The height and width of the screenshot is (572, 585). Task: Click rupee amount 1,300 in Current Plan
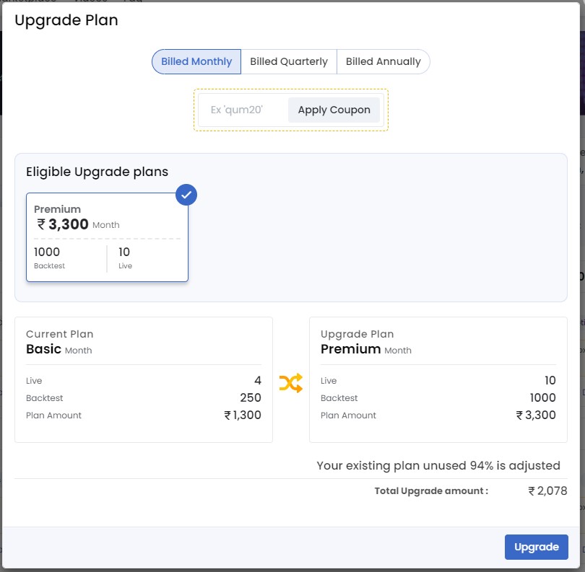pos(243,415)
